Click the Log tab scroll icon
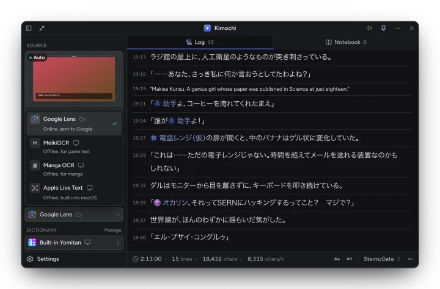The image size is (440, 289). tap(189, 42)
